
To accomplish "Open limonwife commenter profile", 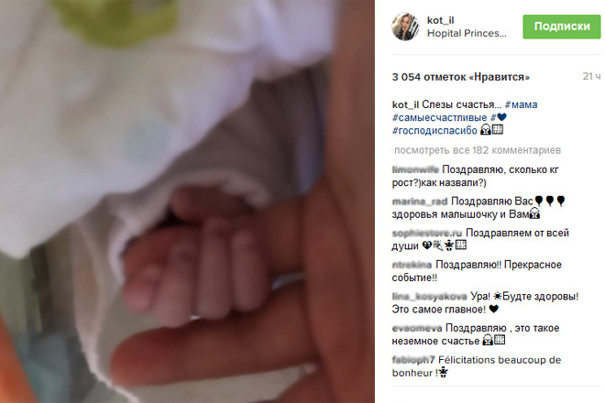I will pyautogui.click(x=415, y=169).
